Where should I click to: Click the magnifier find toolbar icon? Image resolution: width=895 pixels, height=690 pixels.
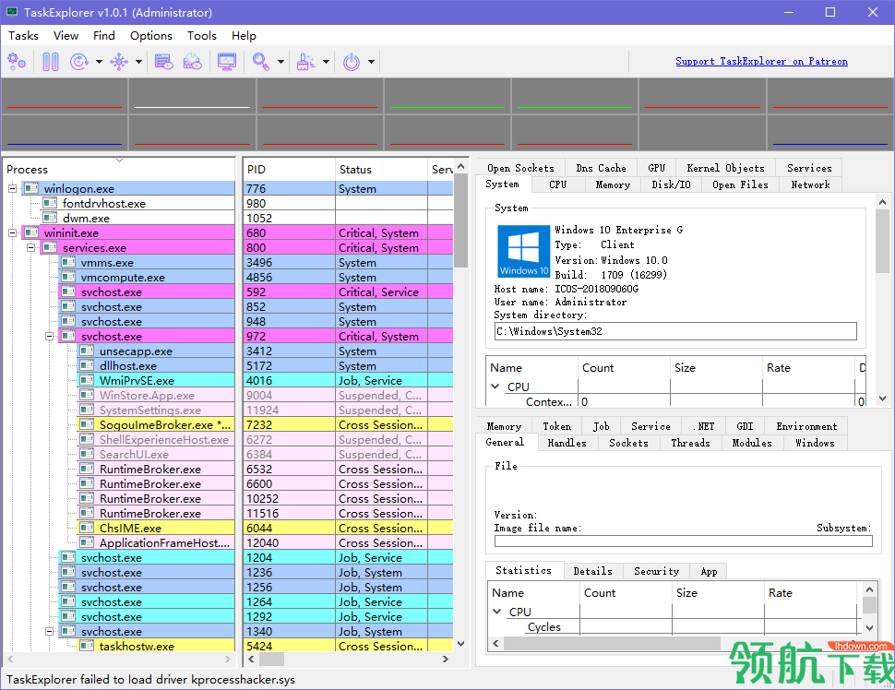coord(261,61)
